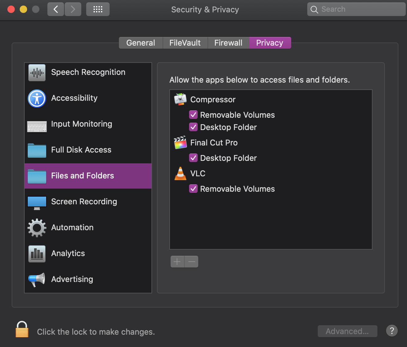The image size is (407, 347).
Task: Click the Compressor app icon
Action: (180, 99)
